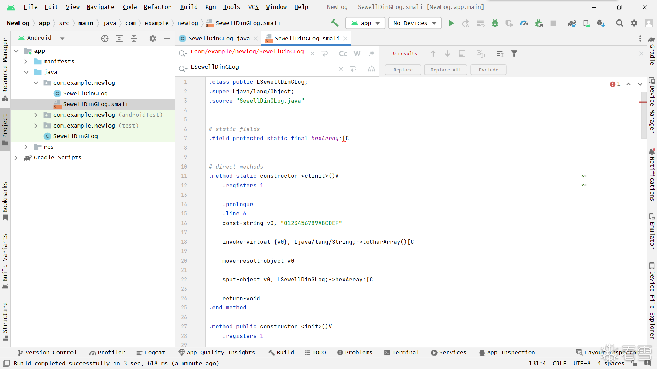
Task: Open the Refactor menu
Action: click(157, 7)
